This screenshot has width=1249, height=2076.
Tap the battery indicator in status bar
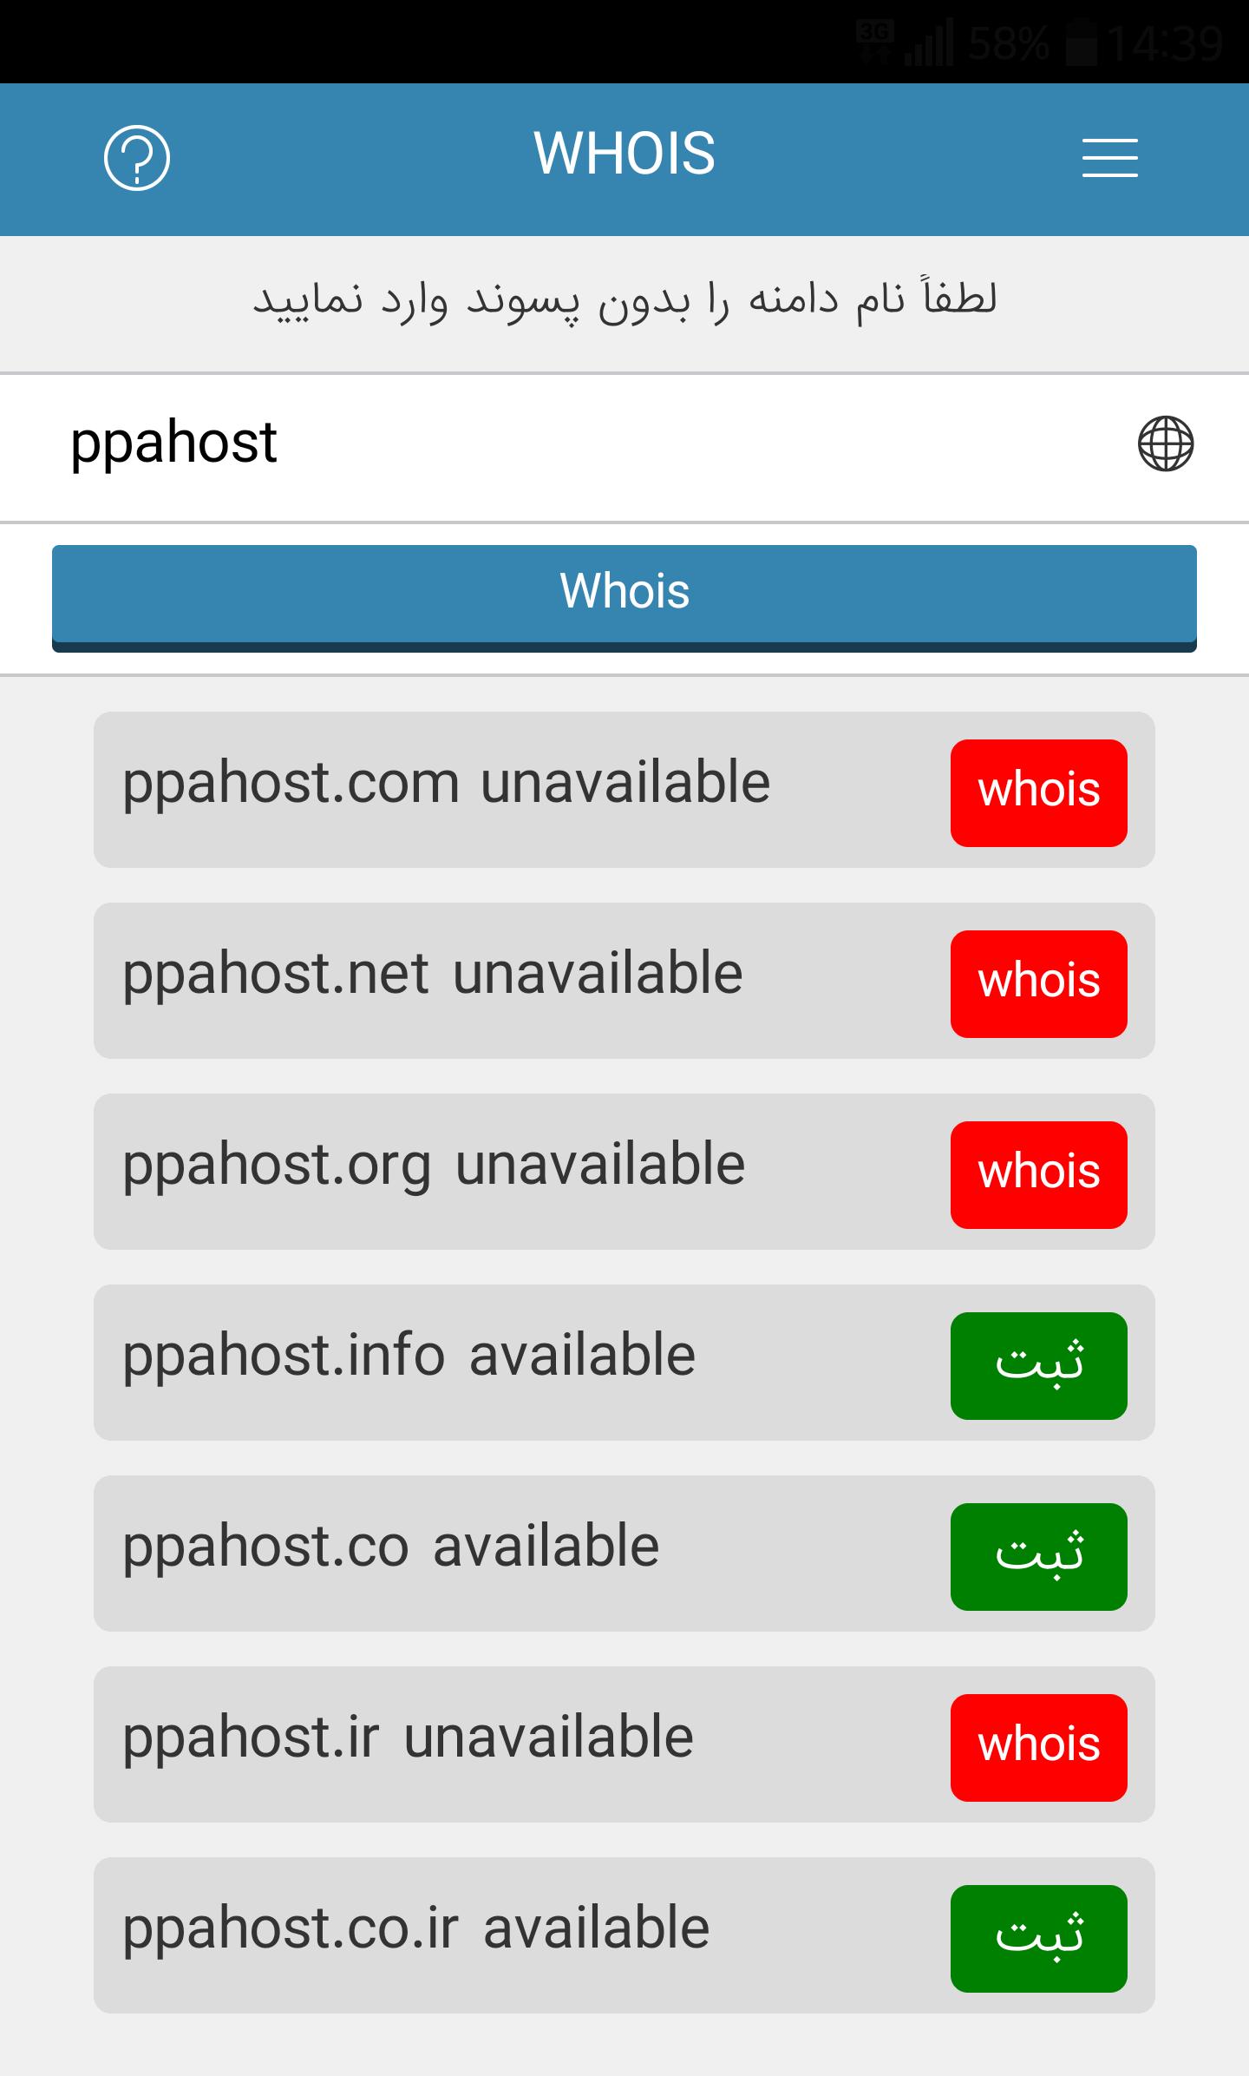click(x=1082, y=43)
